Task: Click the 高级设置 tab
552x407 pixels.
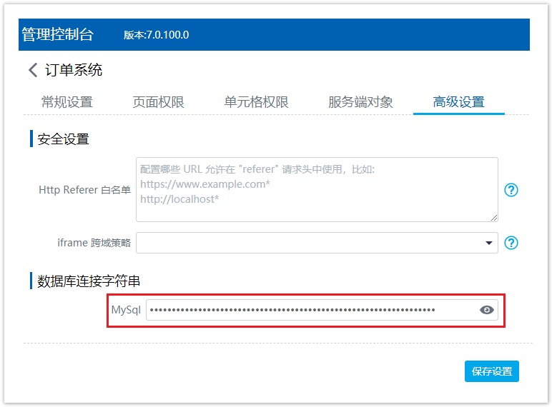Action: point(458,102)
